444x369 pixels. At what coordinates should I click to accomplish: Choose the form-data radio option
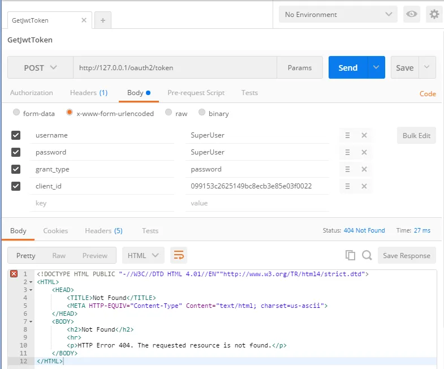coord(16,112)
